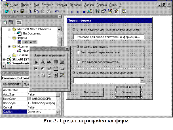
Task: Open the Project Explorer toolbar icon
Action: [98, 11]
